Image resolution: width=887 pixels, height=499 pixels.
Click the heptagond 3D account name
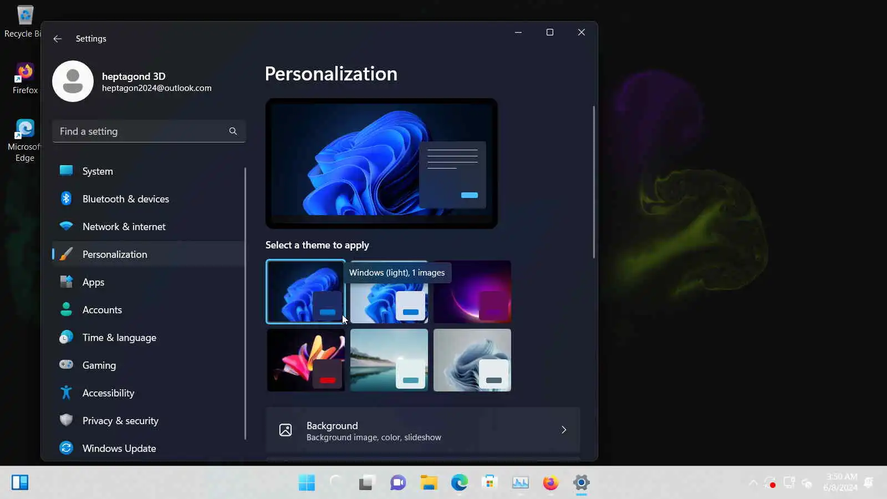click(134, 77)
